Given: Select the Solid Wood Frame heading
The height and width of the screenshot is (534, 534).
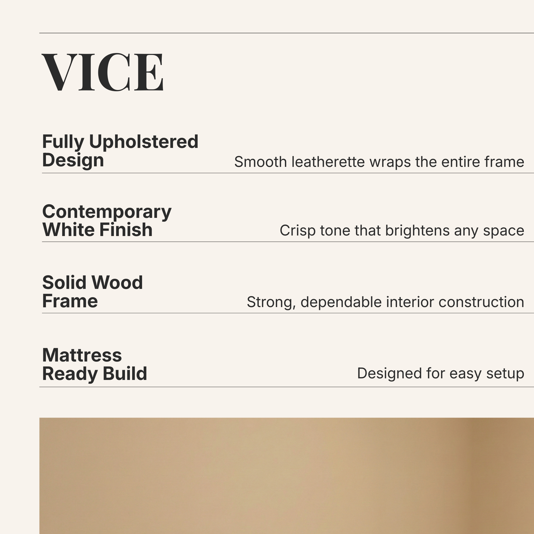Looking at the screenshot, I should point(92,292).
